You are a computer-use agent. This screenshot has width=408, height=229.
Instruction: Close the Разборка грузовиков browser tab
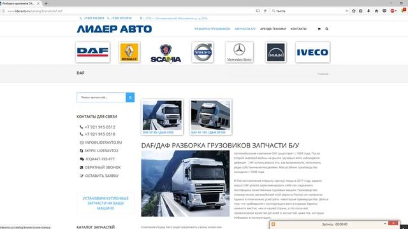(x=38, y=3)
